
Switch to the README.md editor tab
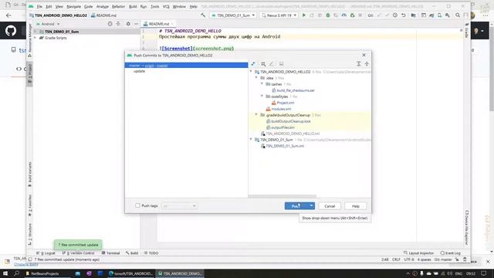[x=158, y=24]
